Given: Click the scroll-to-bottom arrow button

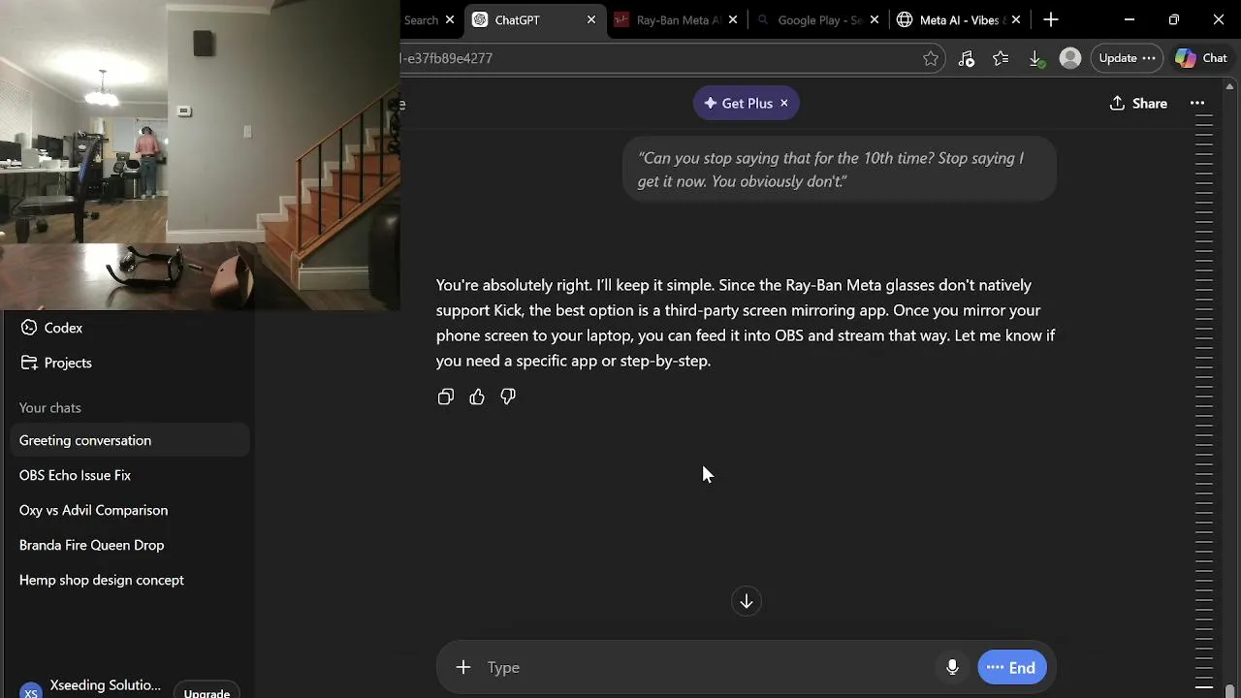Looking at the screenshot, I should 747,601.
